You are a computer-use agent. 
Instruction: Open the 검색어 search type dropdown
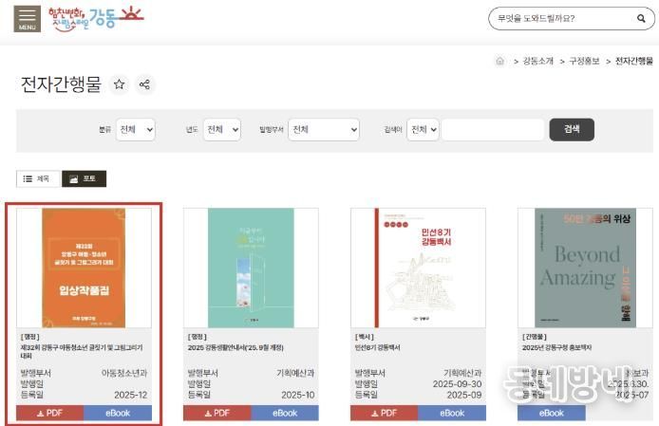421,129
